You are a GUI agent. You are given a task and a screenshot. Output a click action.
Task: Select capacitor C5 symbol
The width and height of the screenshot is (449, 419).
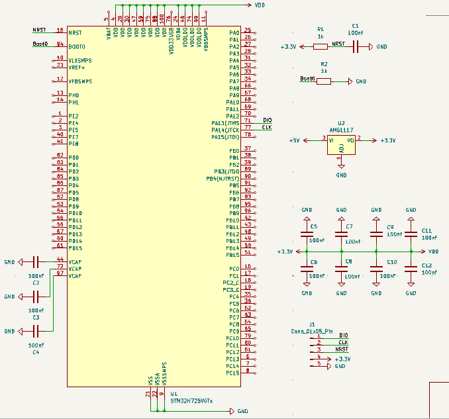307,234
